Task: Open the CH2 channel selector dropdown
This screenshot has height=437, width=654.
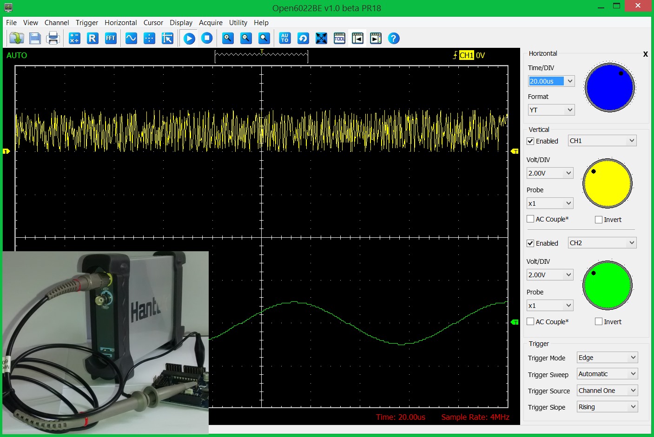Action: tap(602, 243)
